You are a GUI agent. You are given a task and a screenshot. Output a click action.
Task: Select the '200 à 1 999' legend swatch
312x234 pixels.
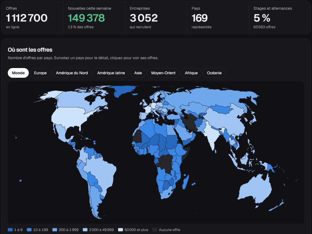point(55,230)
